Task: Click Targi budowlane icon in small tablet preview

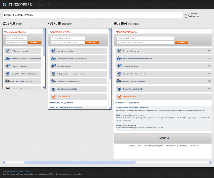Action: click(x=53, y=96)
